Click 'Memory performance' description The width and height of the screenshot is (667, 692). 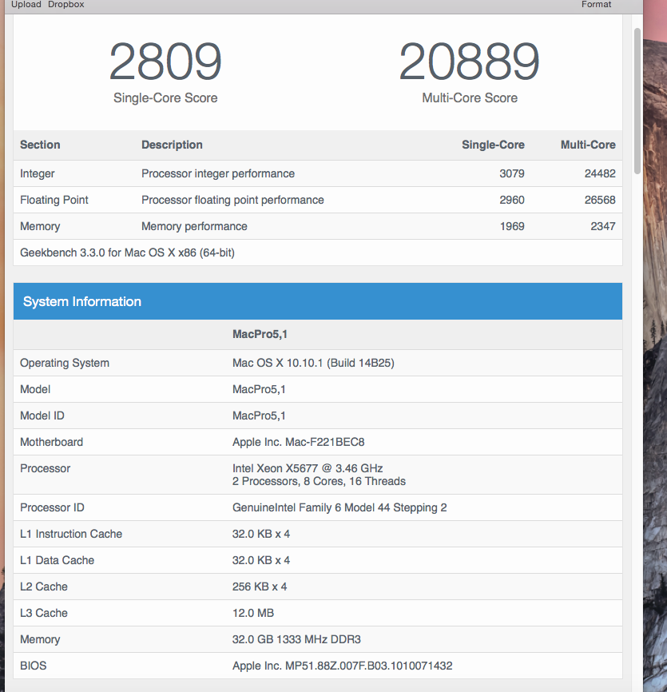pos(194,226)
